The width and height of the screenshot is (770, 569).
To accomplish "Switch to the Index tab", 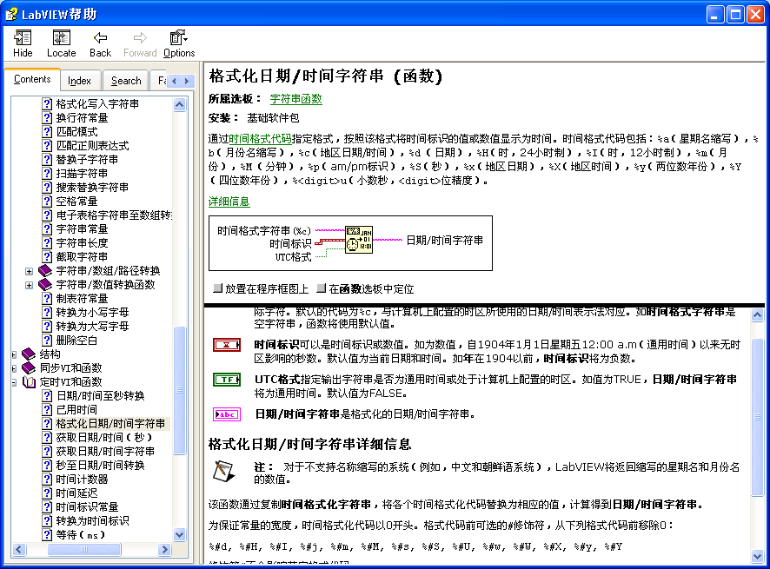I will (80, 81).
